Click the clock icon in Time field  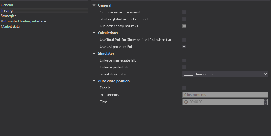186,102
